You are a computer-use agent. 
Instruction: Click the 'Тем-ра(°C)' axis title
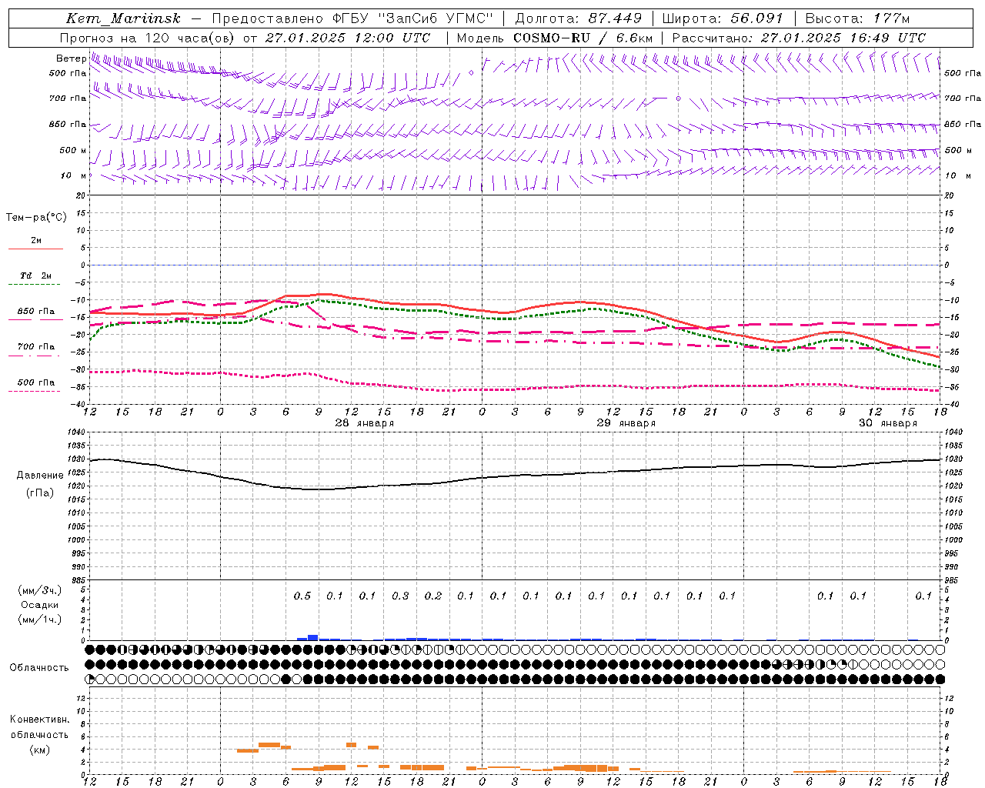(36, 218)
